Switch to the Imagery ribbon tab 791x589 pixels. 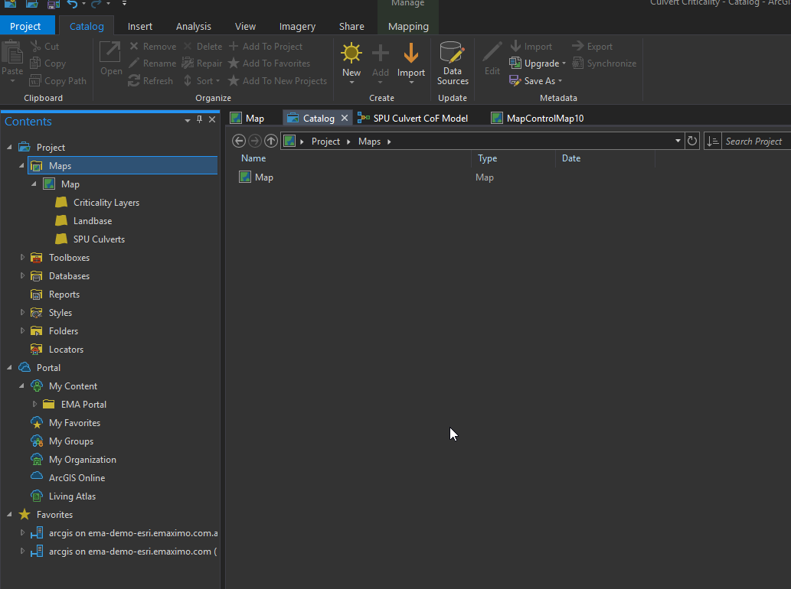click(297, 26)
